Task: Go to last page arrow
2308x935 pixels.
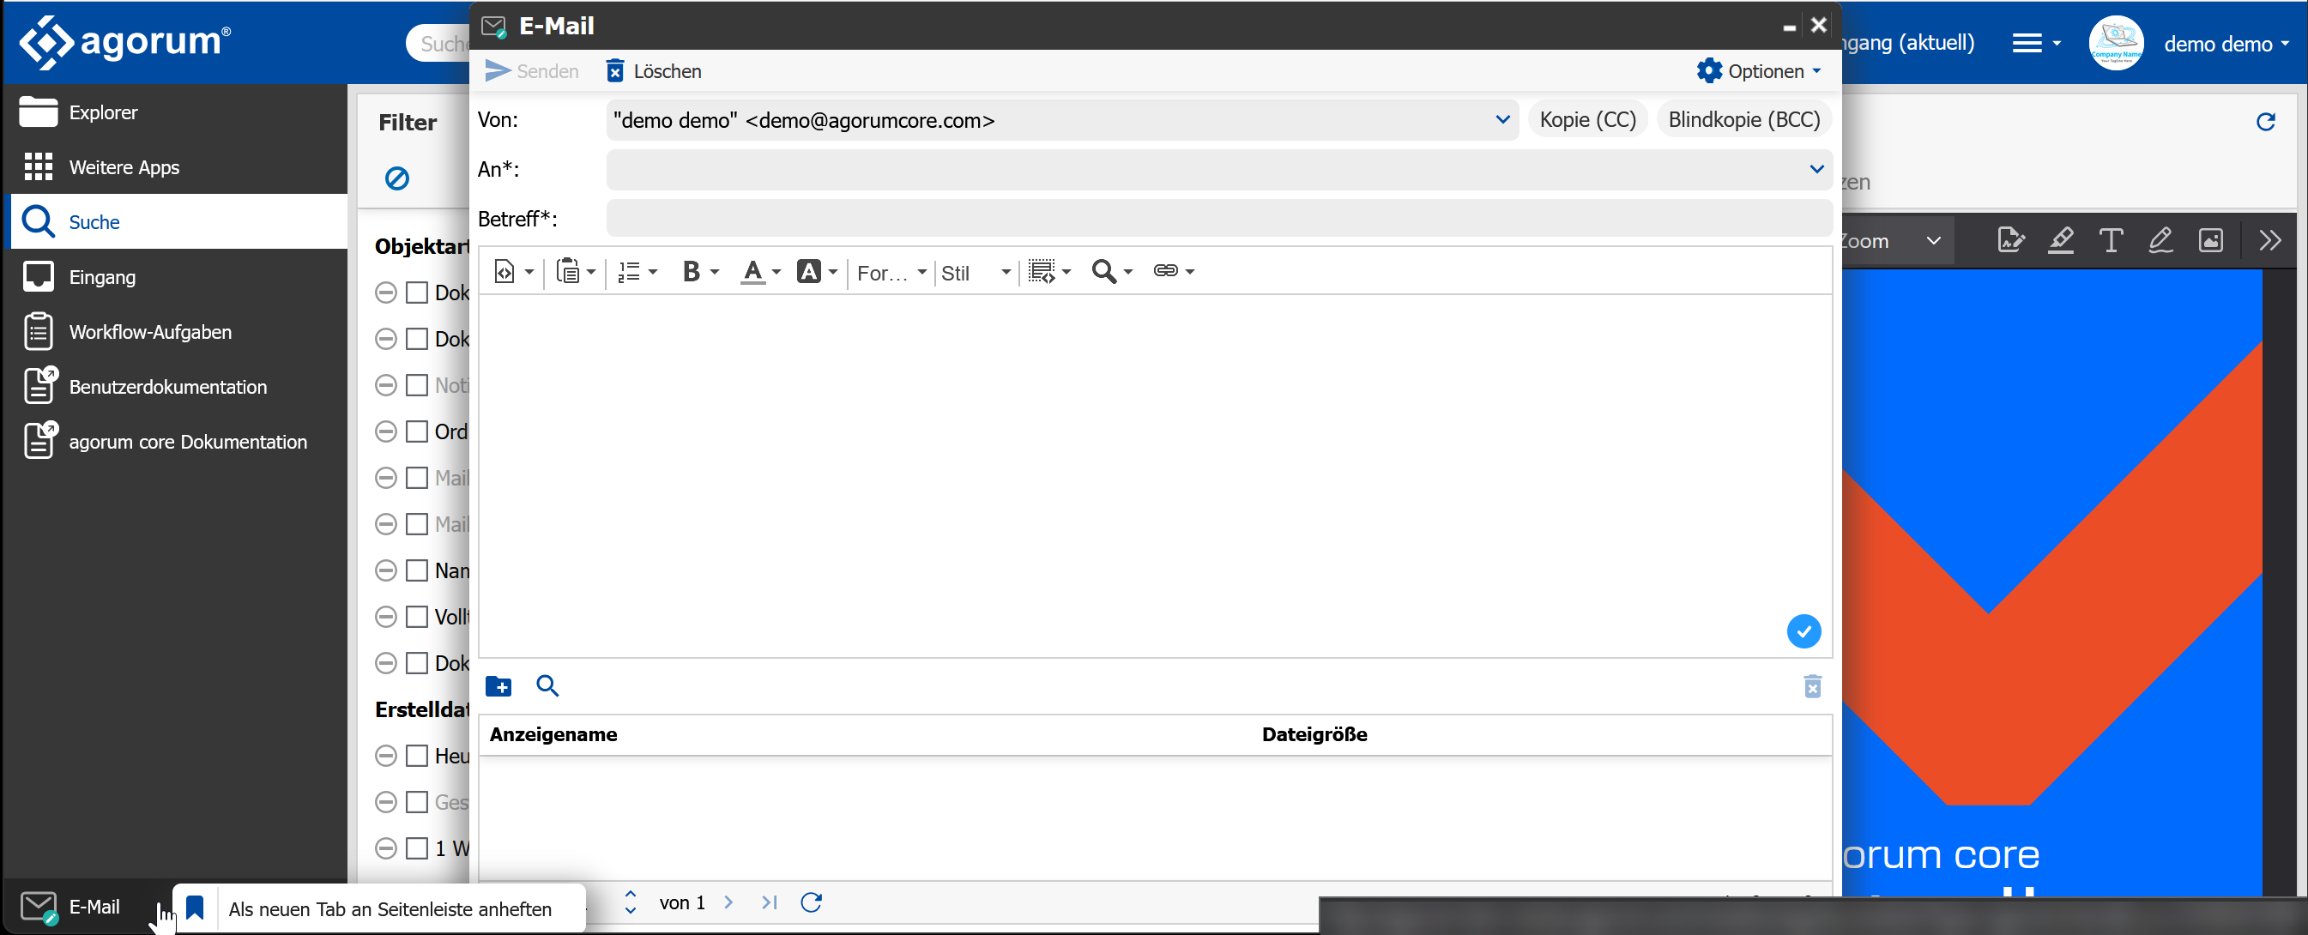Action: tap(769, 902)
